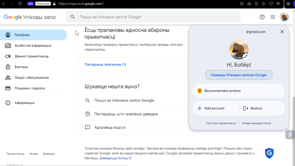This screenshot has height=166, width=295.
Task: Select Галоўная in the sidebar
Action: [33, 35]
